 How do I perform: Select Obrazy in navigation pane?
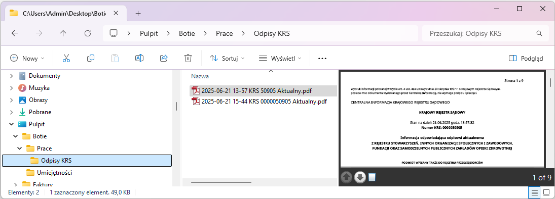click(38, 100)
